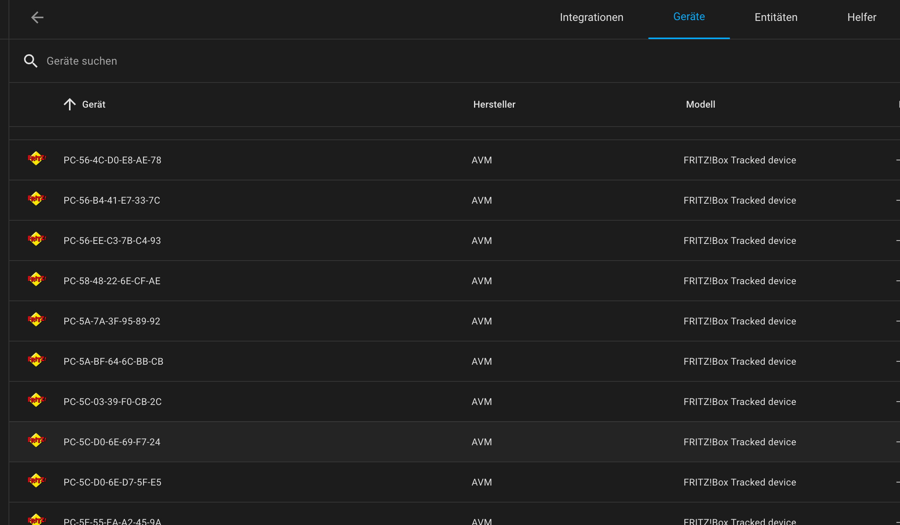Screen dimensions: 900x525
Task: Click the back arrow icon
Action: tap(37, 17)
